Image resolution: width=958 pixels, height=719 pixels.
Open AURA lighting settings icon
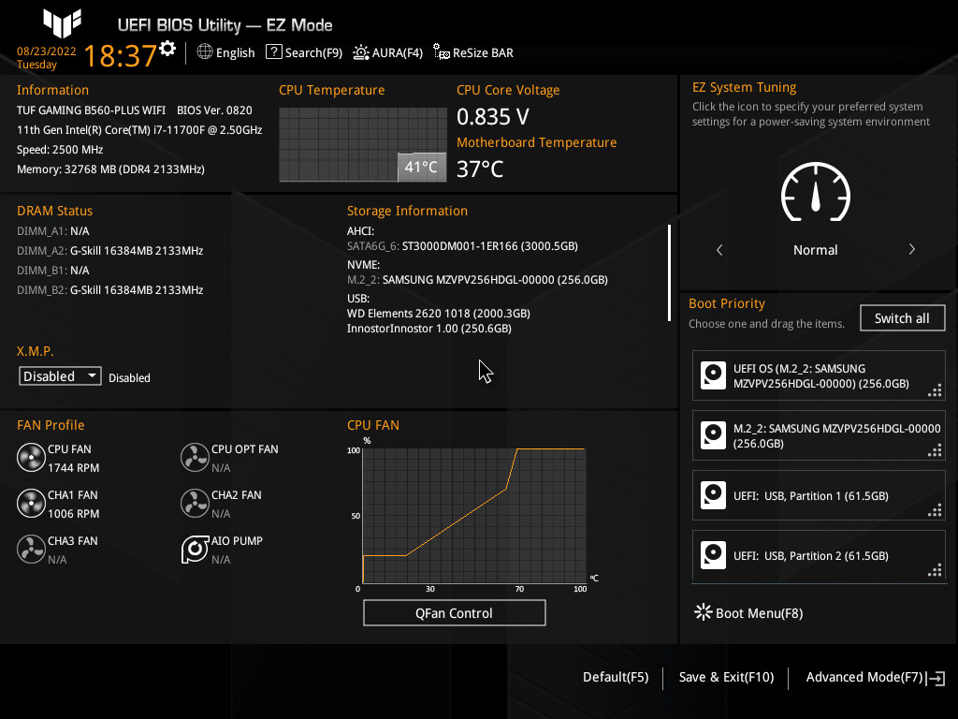pyautogui.click(x=360, y=52)
